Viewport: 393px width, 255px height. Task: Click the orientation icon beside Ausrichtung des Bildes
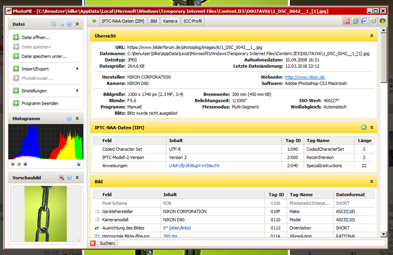[x=97, y=228]
